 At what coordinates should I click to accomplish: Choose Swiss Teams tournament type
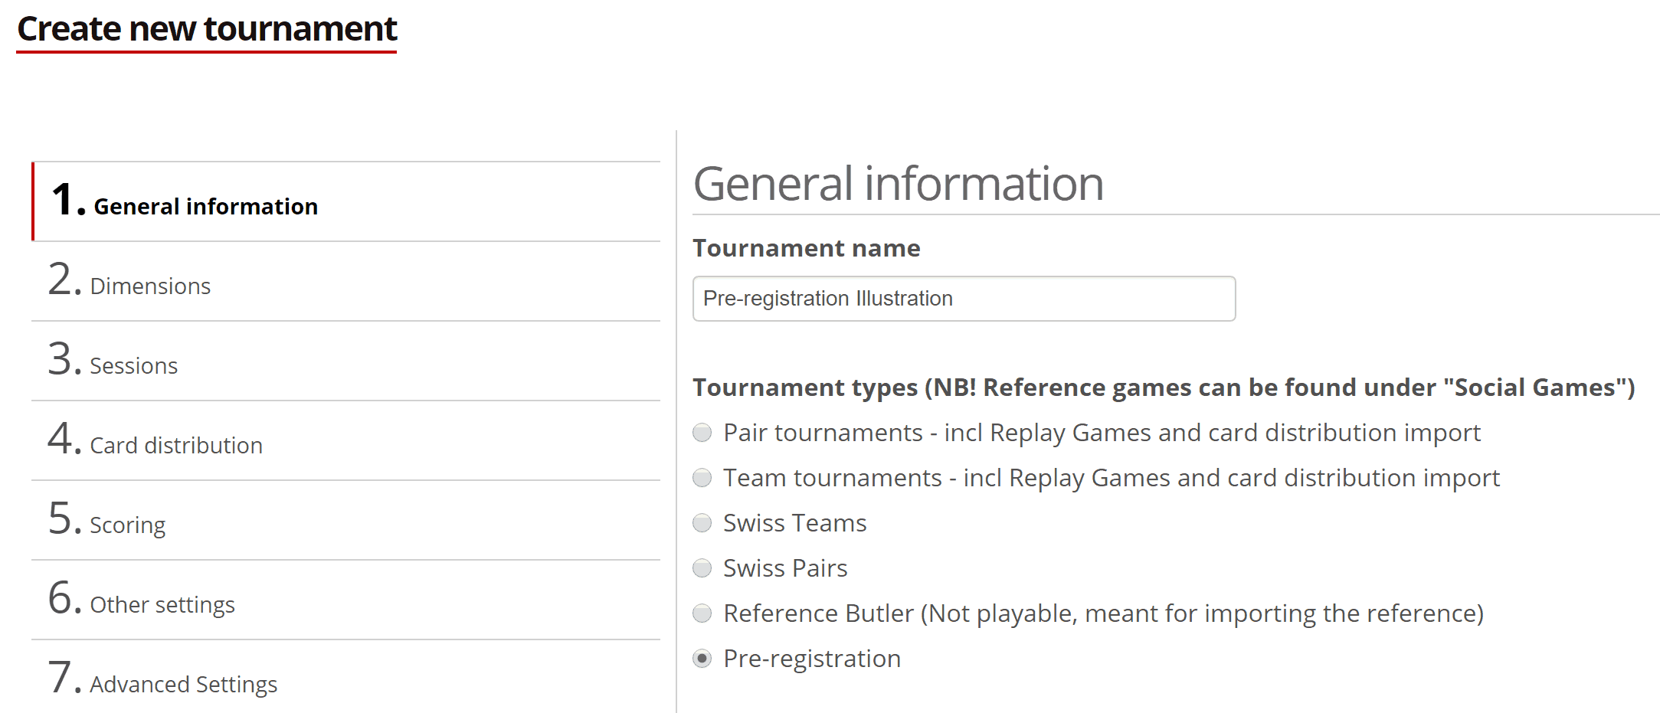pos(702,523)
